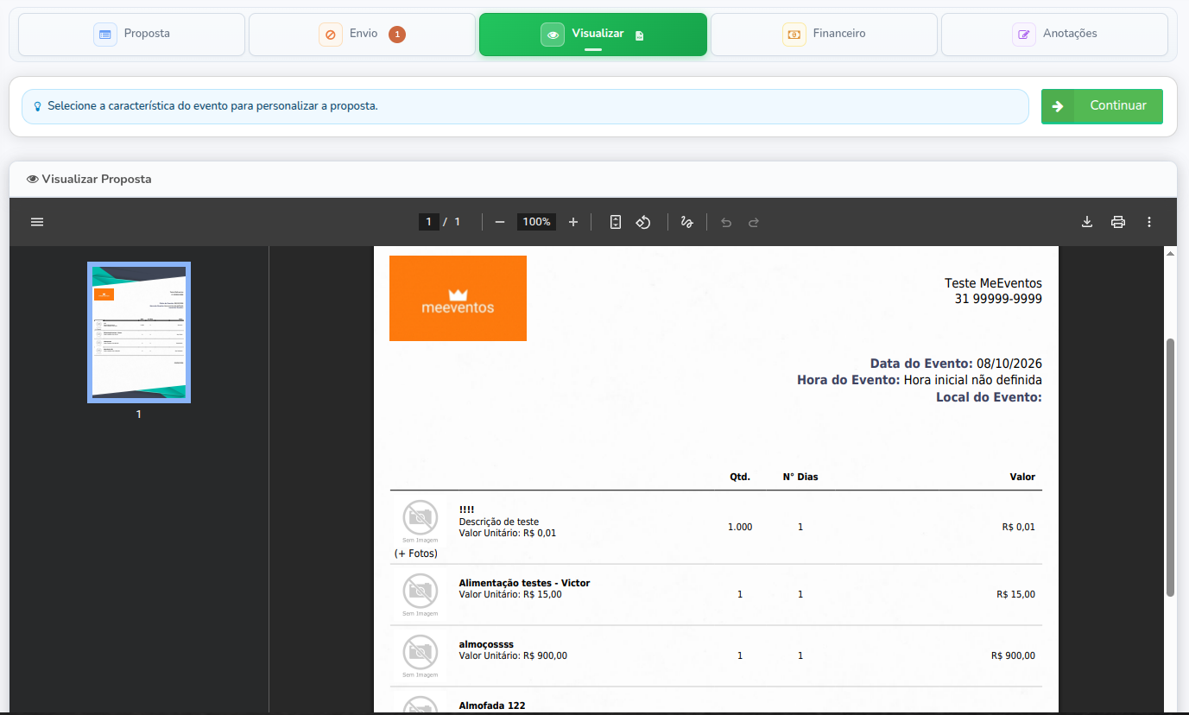The width and height of the screenshot is (1189, 715).
Task: Download the proposal PDF
Action: click(x=1087, y=222)
